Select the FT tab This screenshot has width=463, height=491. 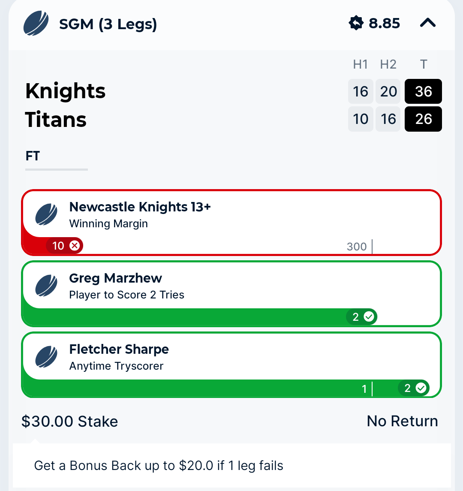tap(33, 156)
